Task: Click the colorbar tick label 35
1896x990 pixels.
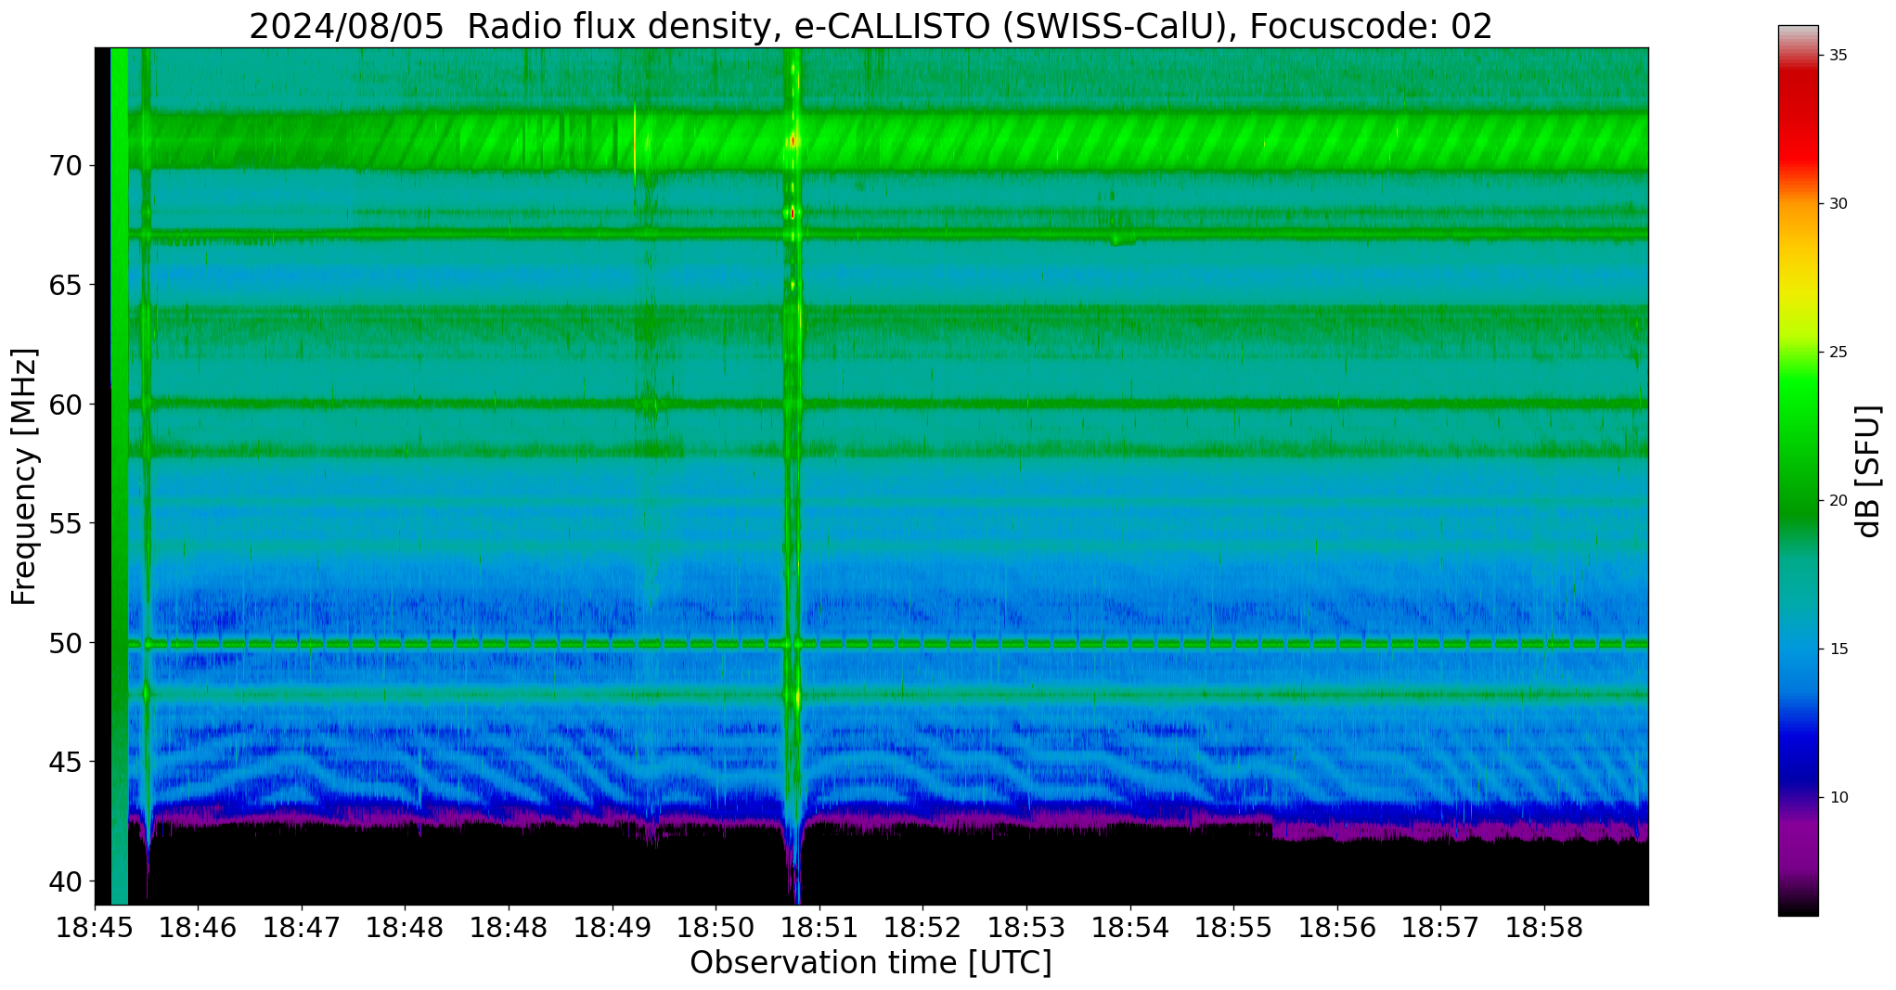Action: pyautogui.click(x=1838, y=56)
